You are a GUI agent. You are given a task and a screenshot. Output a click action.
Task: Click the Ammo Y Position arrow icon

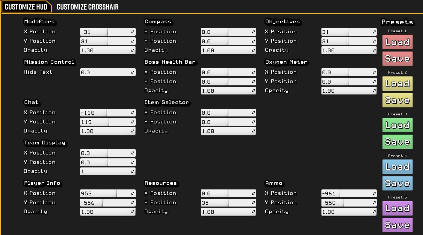pyautogui.click(x=374, y=203)
